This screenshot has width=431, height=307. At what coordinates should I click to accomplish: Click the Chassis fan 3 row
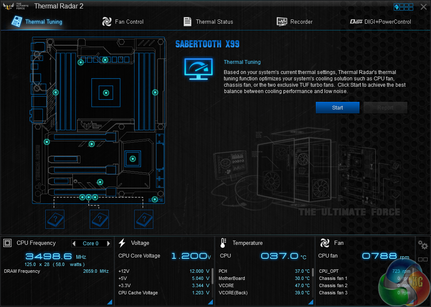[365, 293]
